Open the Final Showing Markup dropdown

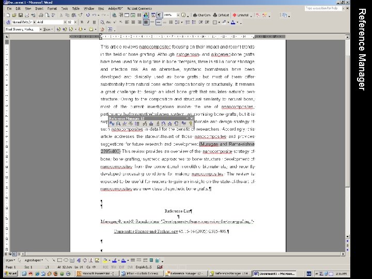coord(41,29)
